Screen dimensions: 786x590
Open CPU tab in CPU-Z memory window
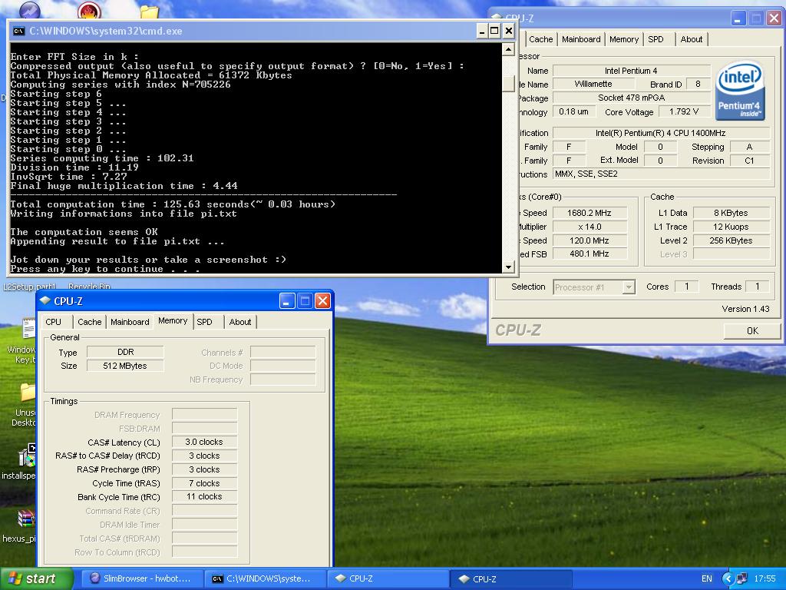click(53, 322)
